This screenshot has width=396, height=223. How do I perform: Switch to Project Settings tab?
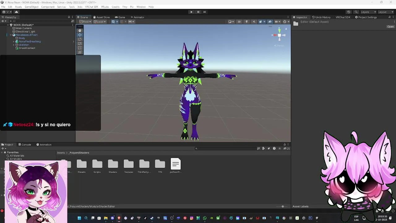(x=366, y=17)
